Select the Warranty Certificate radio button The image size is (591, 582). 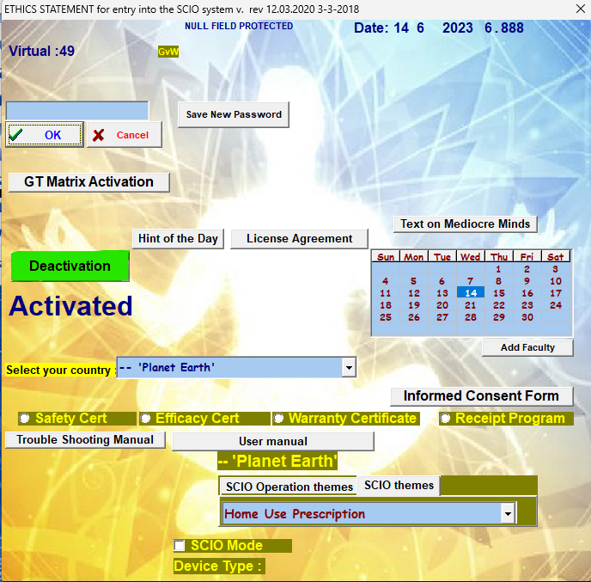(x=278, y=419)
